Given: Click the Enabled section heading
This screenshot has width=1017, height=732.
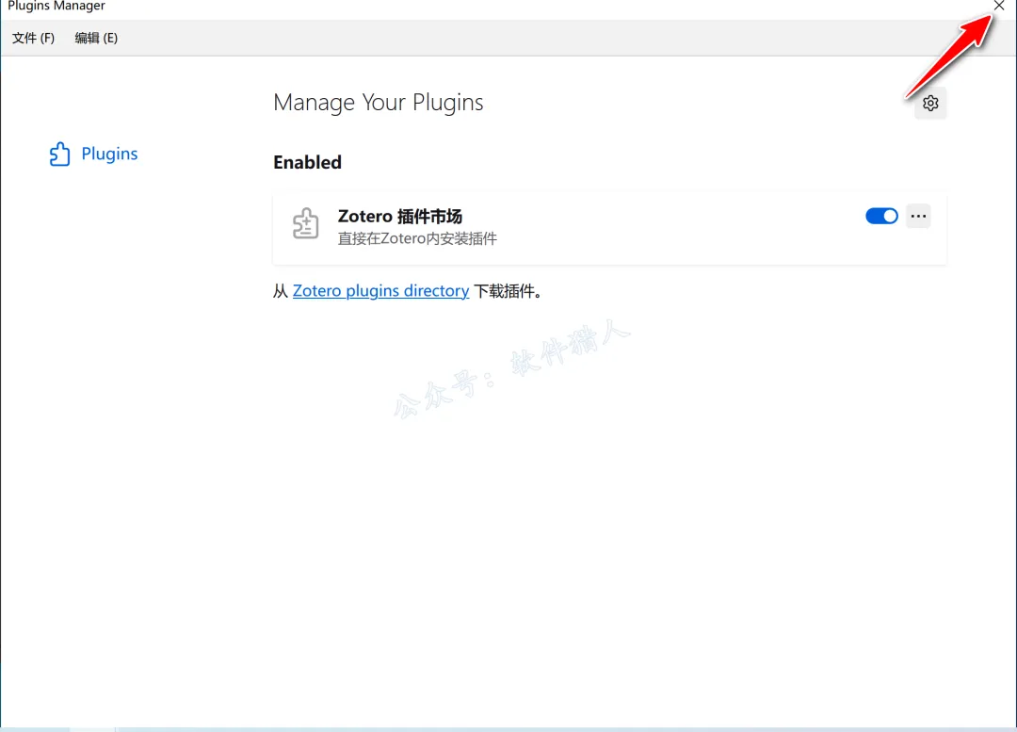Looking at the screenshot, I should coord(307,162).
